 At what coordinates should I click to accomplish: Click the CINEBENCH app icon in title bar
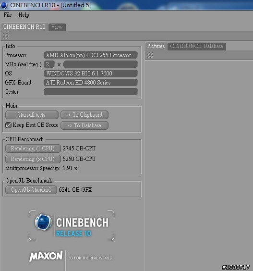click(x=4, y=5)
